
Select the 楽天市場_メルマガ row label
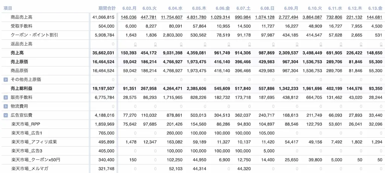pyautogui.click(x=30, y=168)
